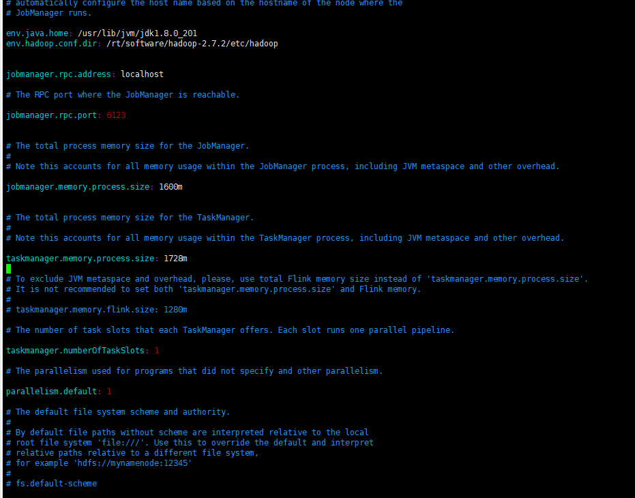Click the localhost value for jobmanager.rpc.address

(141, 74)
